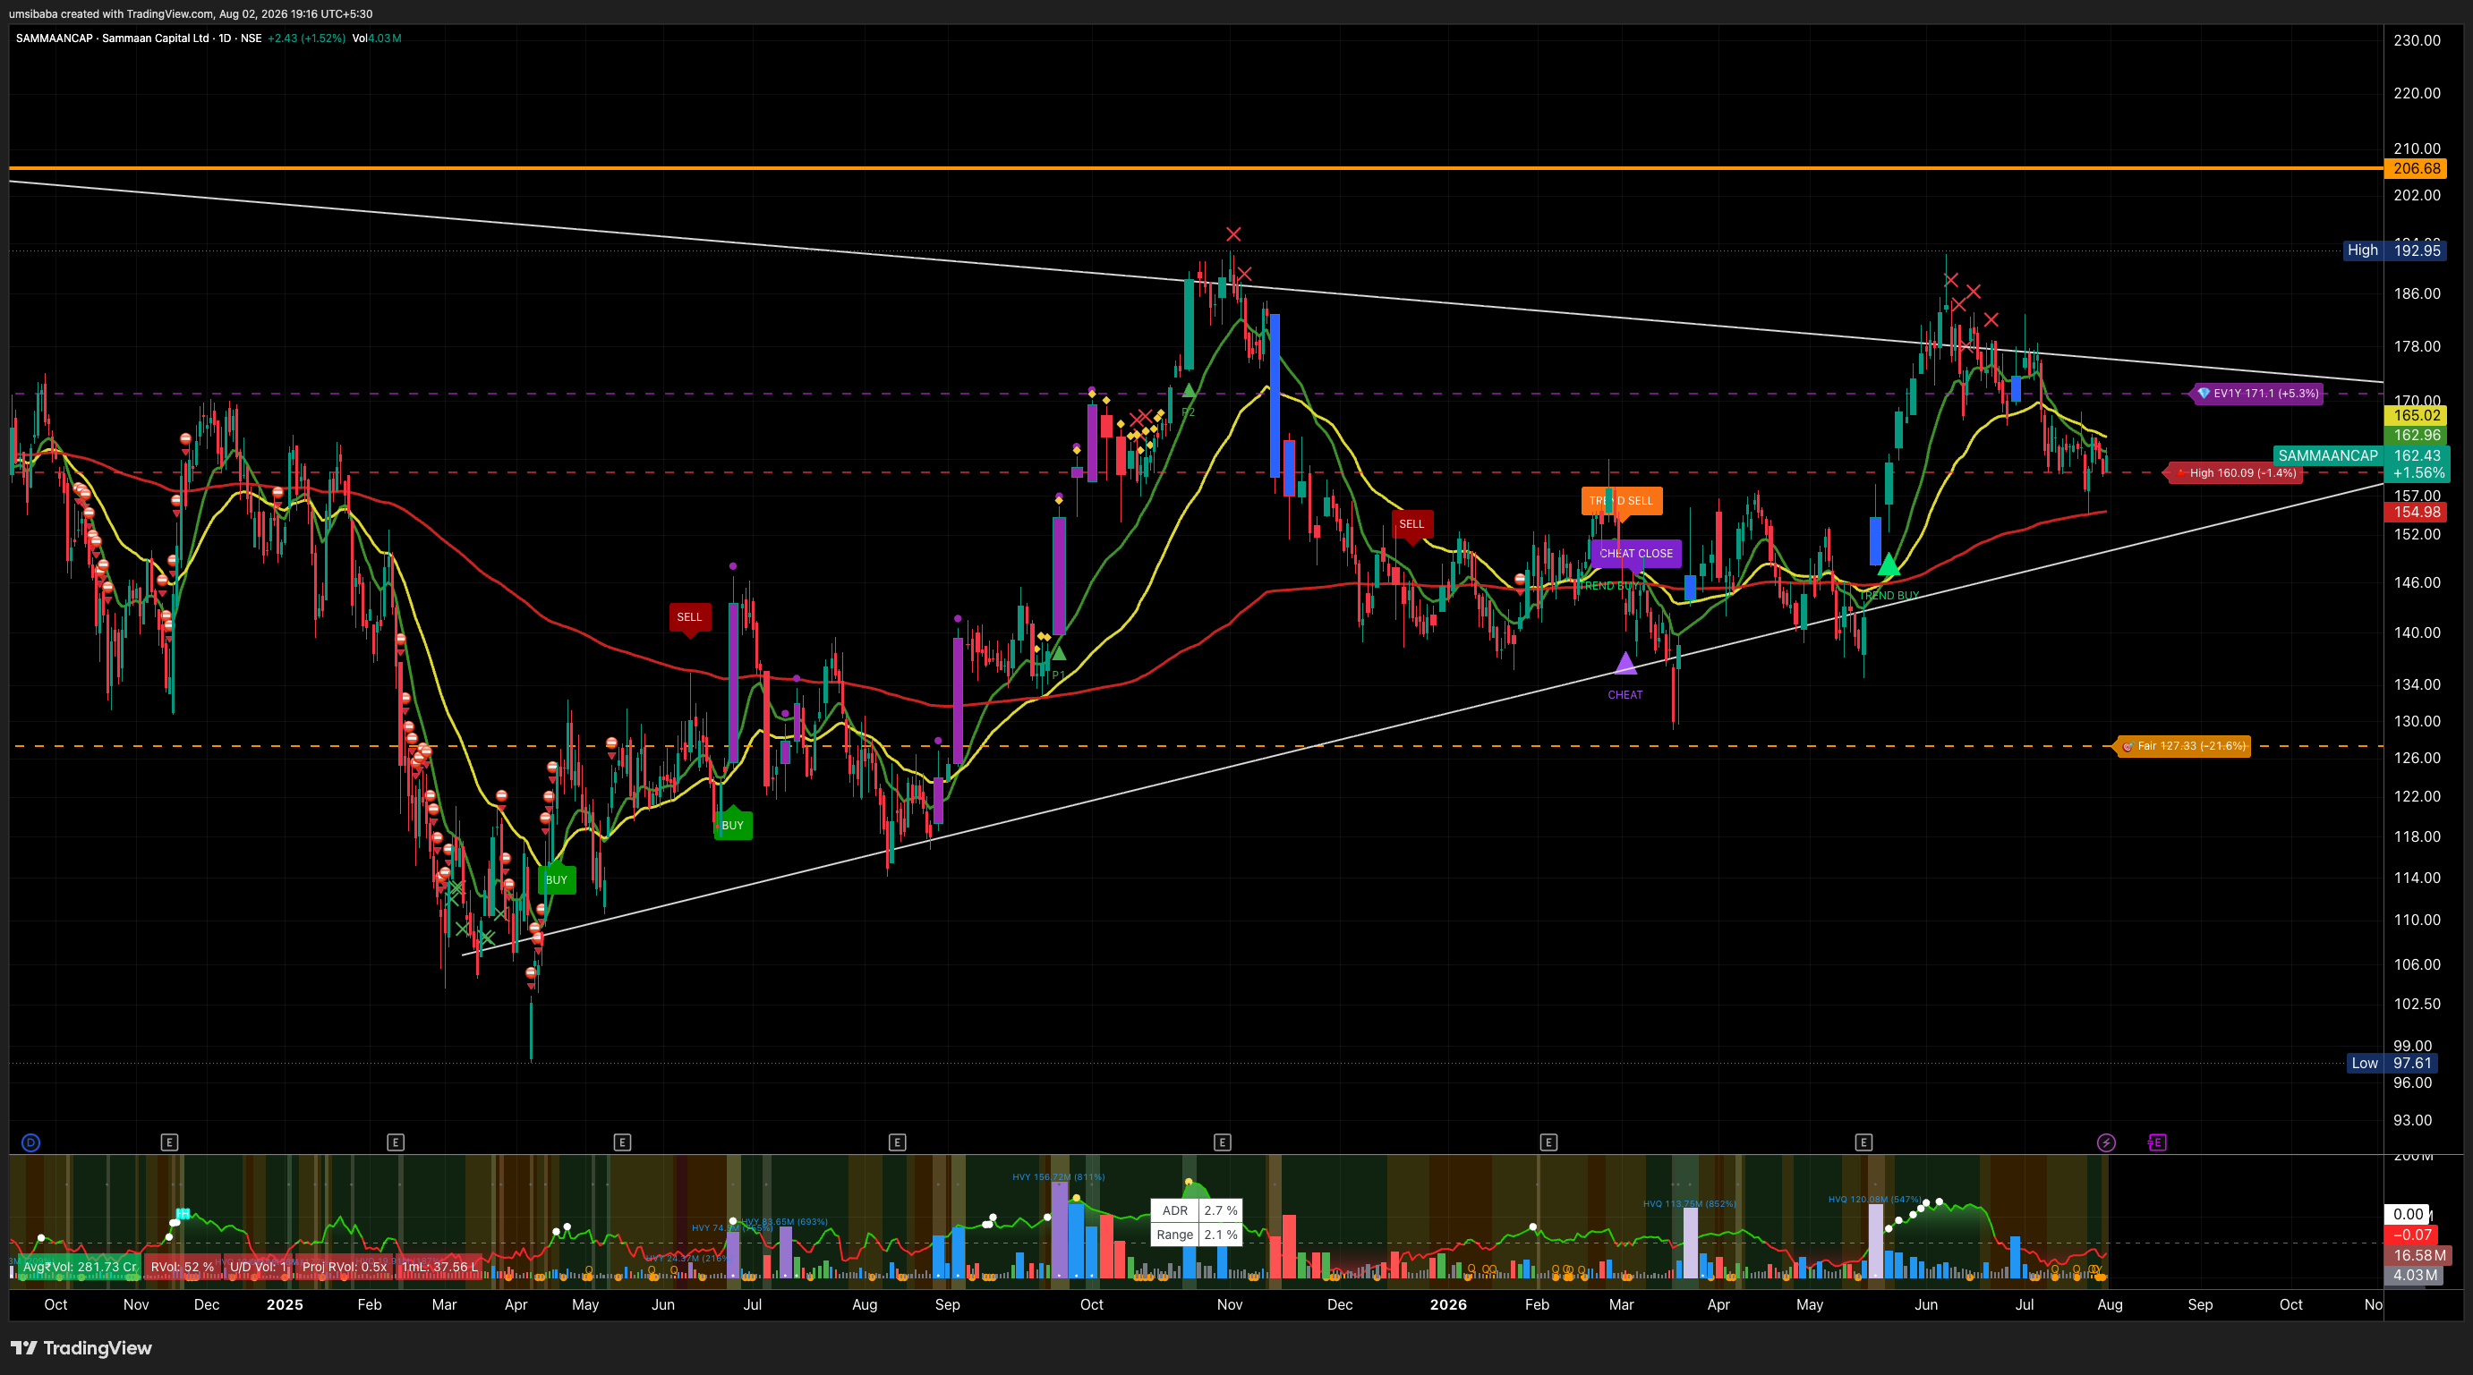Click the green 162.96 moving average tag

click(2416, 436)
